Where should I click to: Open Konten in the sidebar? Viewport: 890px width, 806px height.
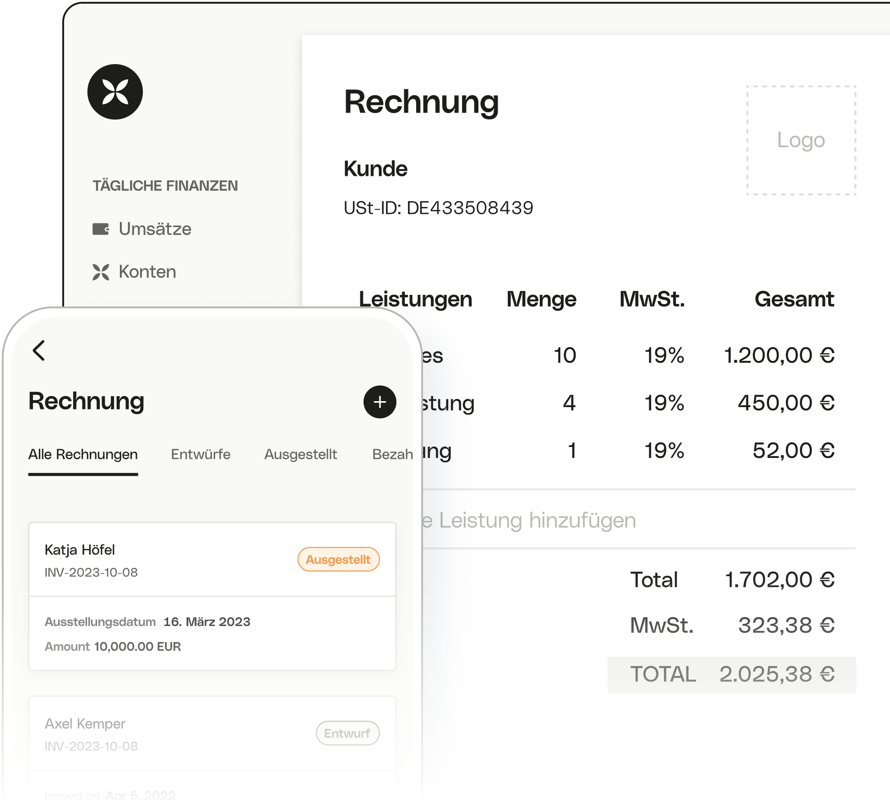pyautogui.click(x=134, y=272)
